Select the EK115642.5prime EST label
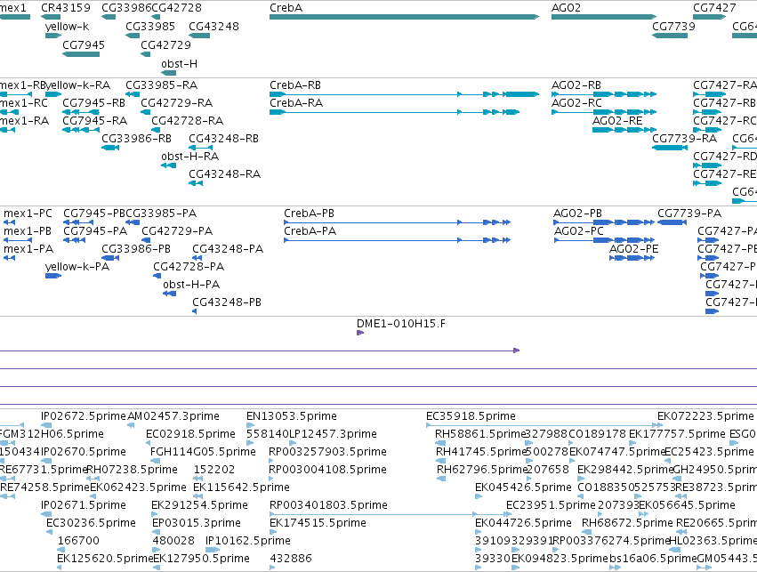Viewport: 757px width, 572px height. click(241, 487)
